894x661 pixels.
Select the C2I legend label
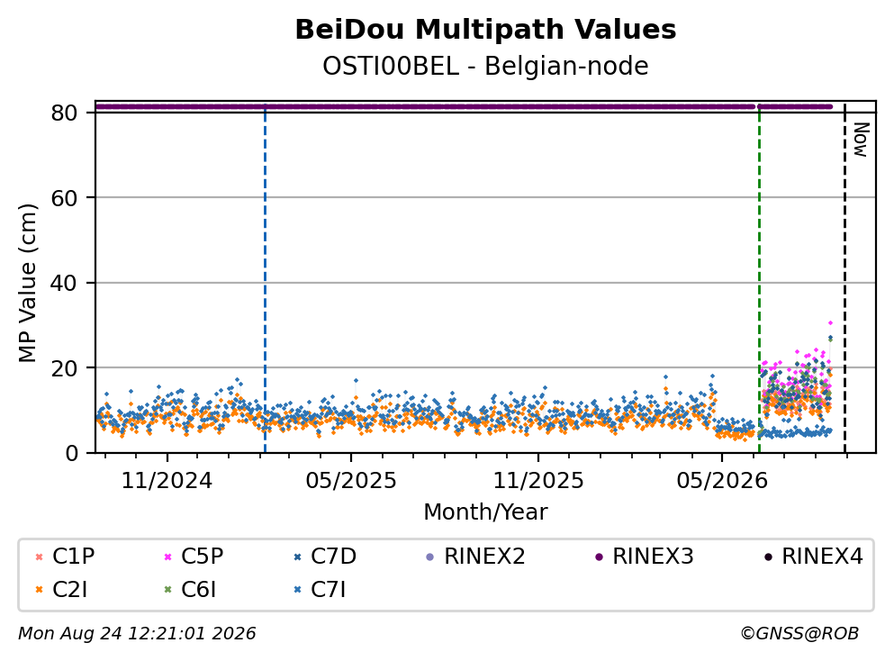click(x=70, y=589)
